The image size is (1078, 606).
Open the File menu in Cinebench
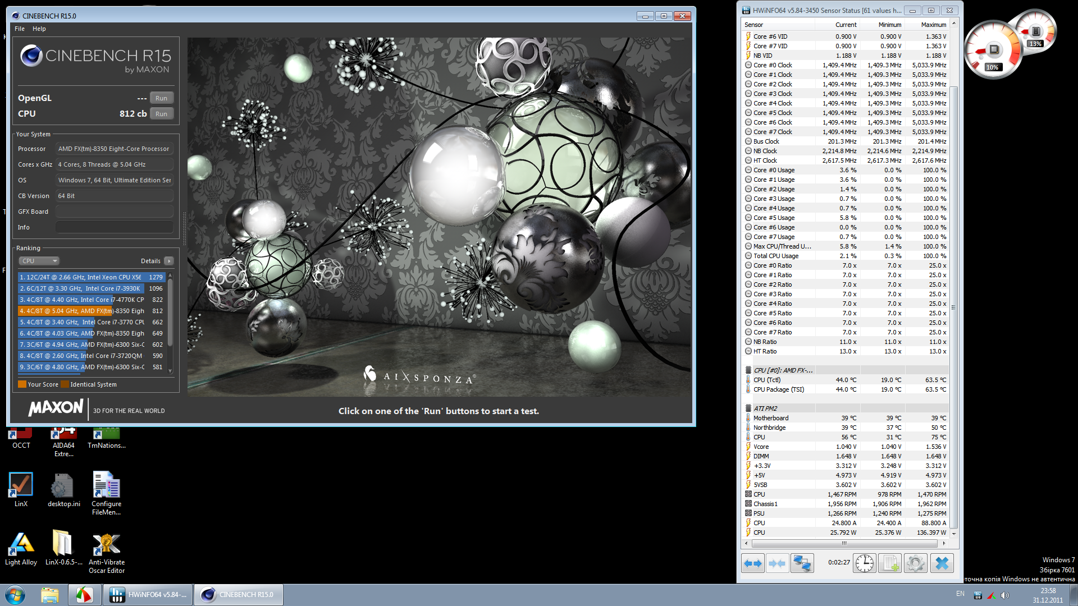pyautogui.click(x=20, y=29)
